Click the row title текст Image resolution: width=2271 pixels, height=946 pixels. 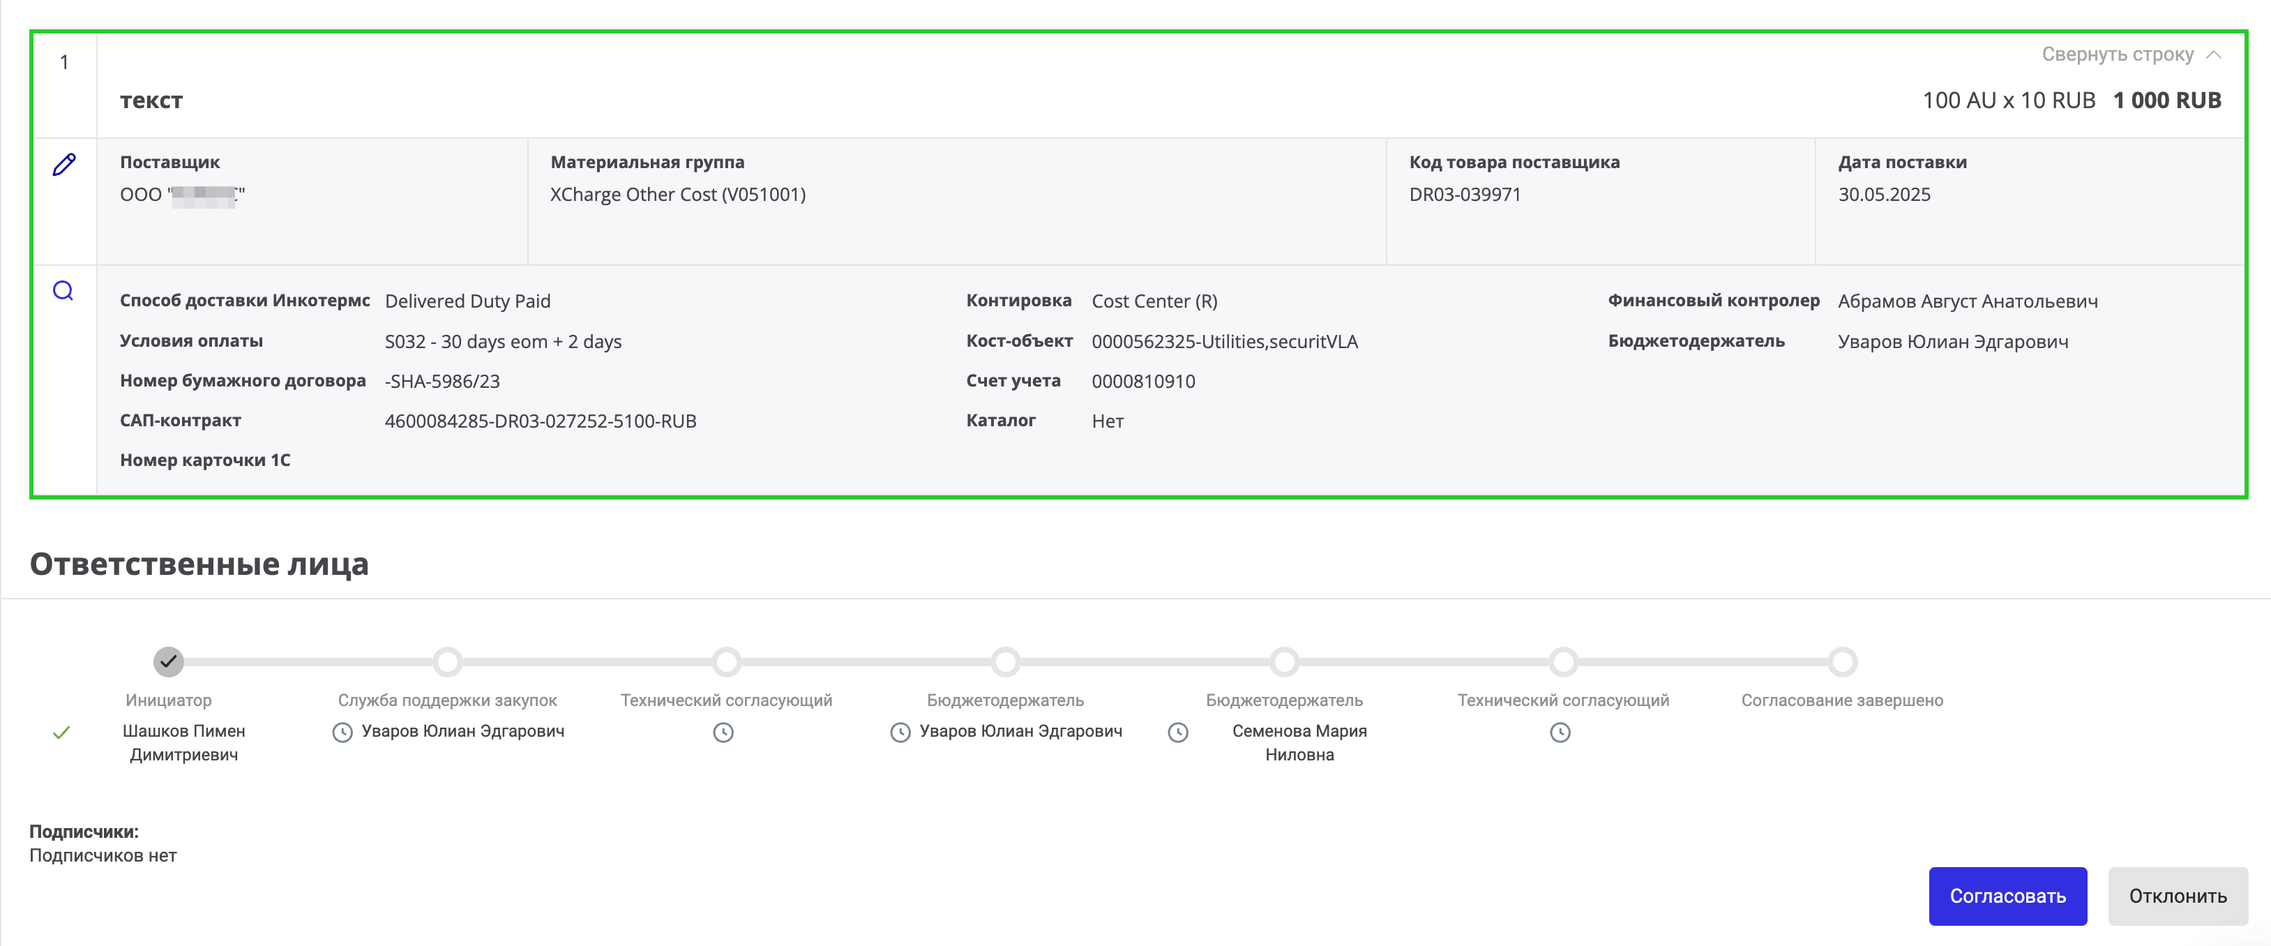(151, 100)
